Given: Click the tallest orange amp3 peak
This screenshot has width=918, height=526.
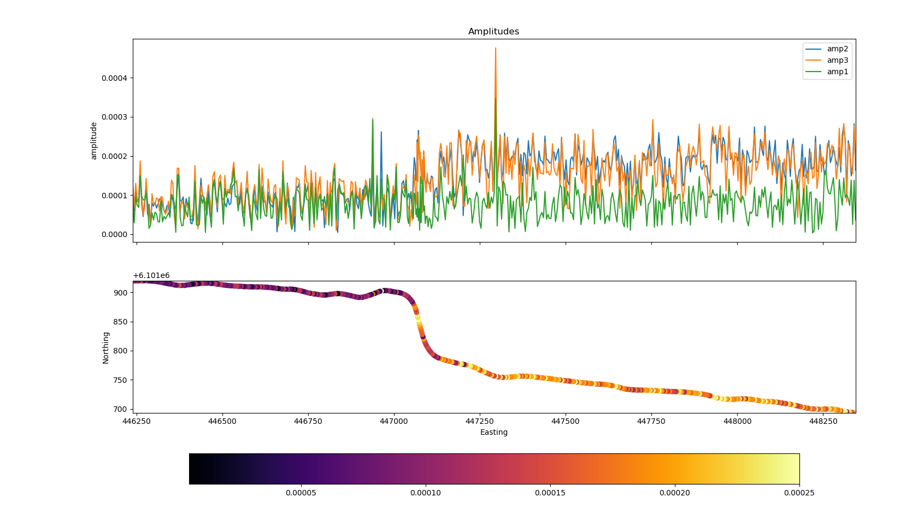Looking at the screenshot, I should [496, 49].
